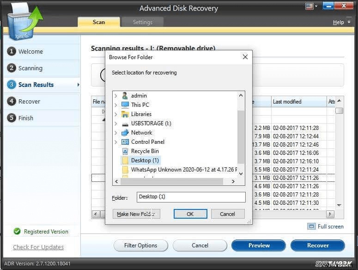Click the Full screen icon
358x270 pixels.
(311, 227)
